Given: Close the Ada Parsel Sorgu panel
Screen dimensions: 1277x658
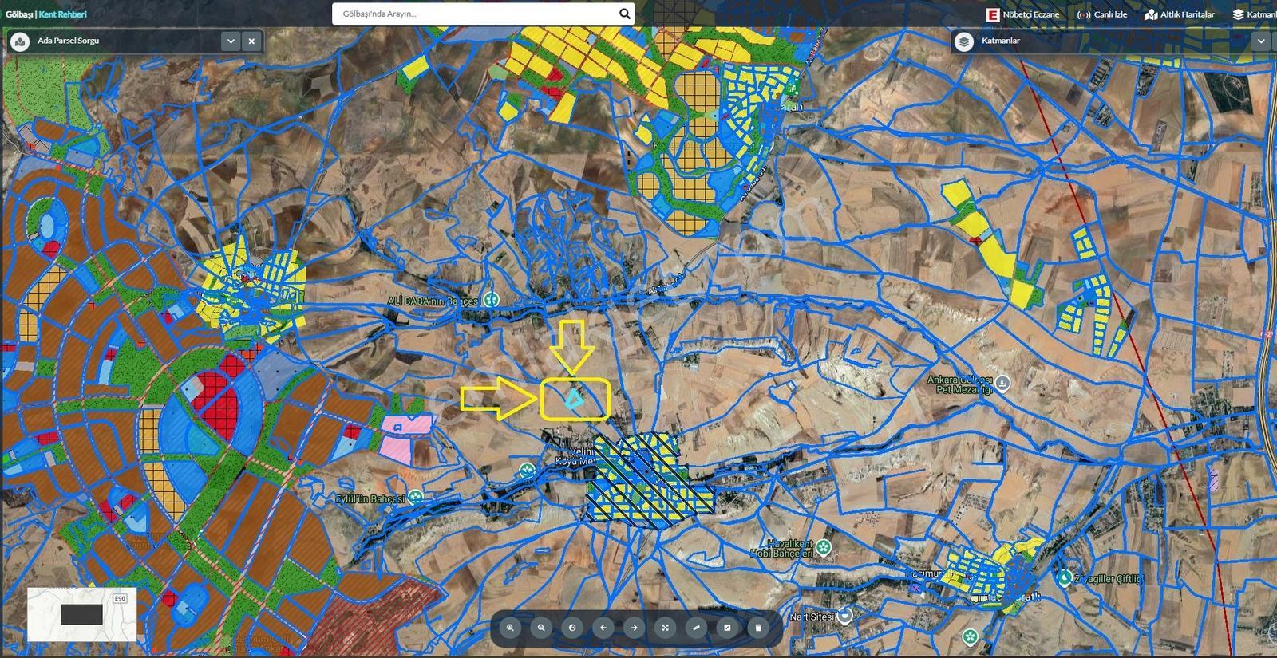Looking at the screenshot, I should point(251,41).
